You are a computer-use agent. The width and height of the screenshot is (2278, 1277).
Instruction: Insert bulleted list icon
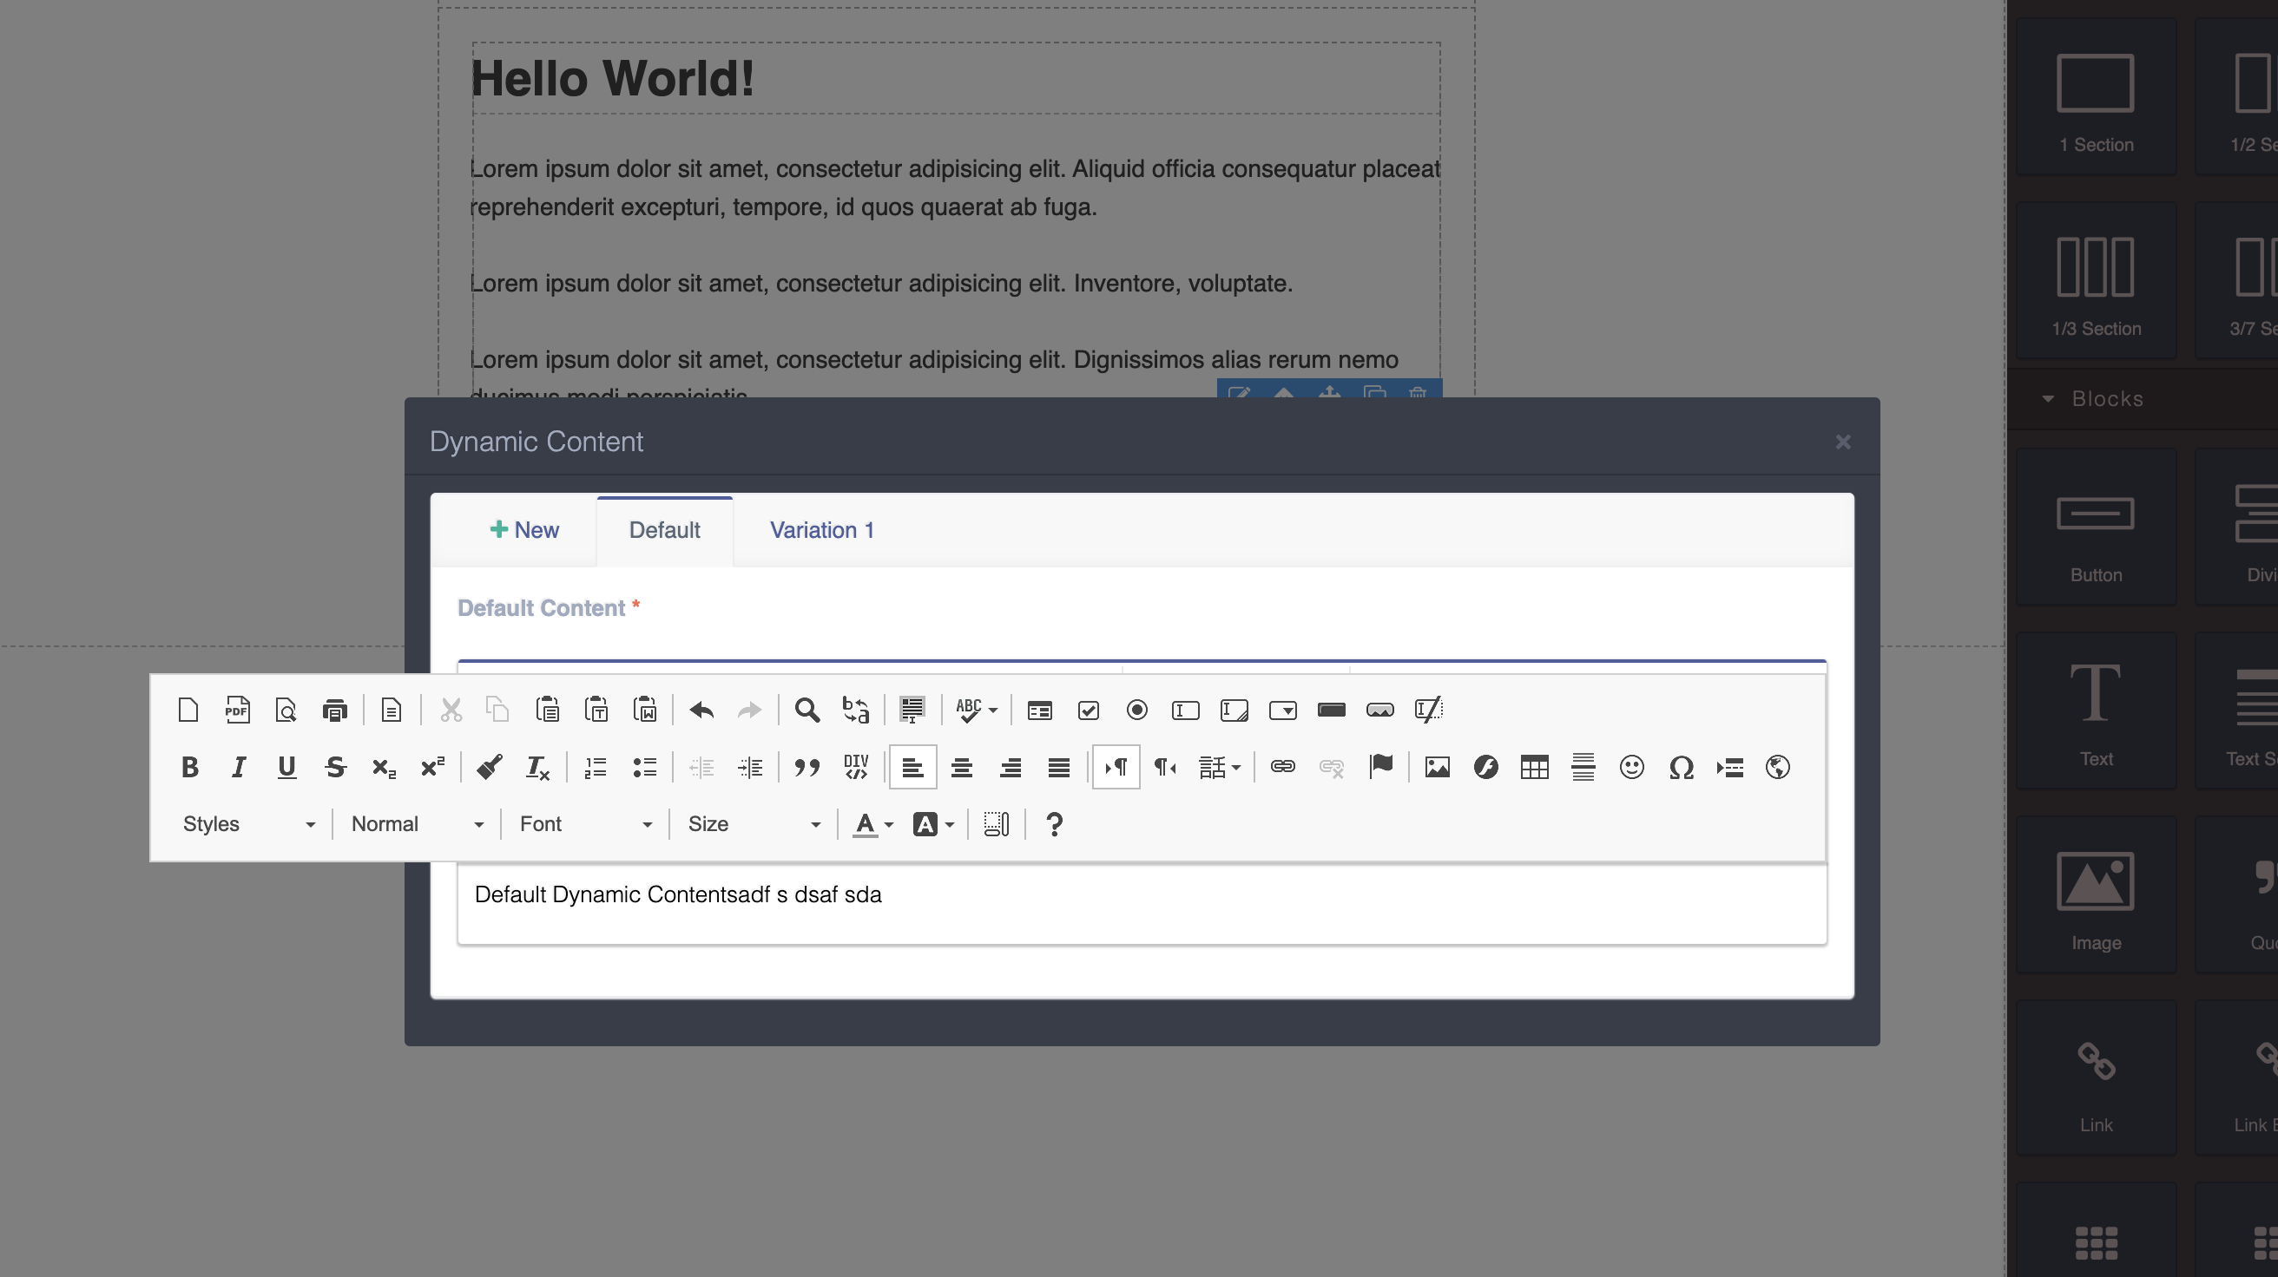645,767
